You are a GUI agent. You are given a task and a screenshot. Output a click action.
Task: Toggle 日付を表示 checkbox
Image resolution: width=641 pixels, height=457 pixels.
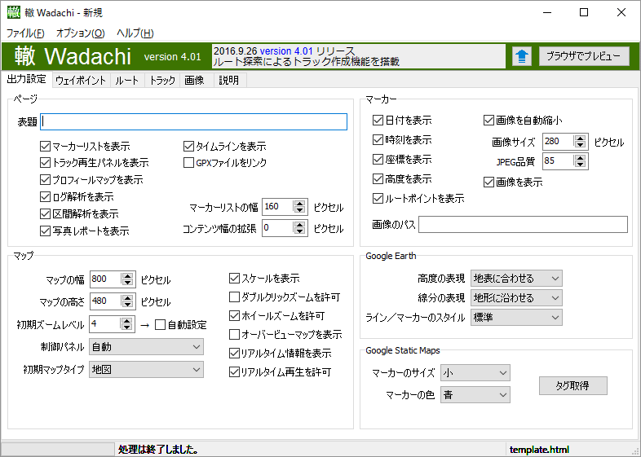[378, 120]
